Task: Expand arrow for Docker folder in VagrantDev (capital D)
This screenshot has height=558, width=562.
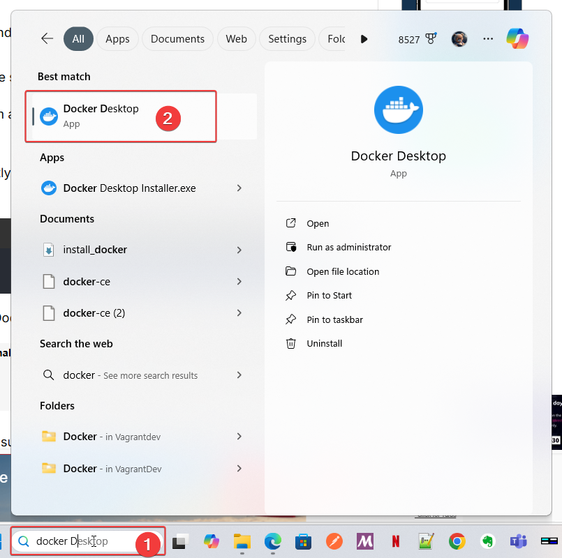Action: tap(239, 469)
